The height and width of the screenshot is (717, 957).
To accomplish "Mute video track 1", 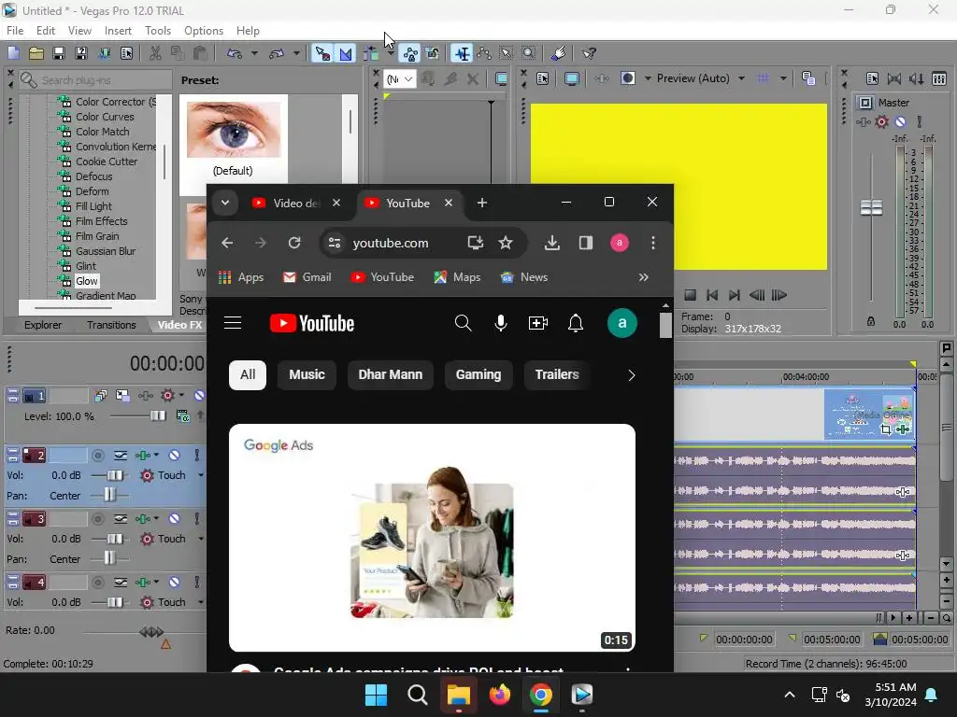I will (199, 396).
